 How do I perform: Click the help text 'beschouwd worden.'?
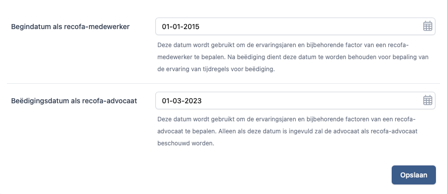pyautogui.click(x=186, y=143)
